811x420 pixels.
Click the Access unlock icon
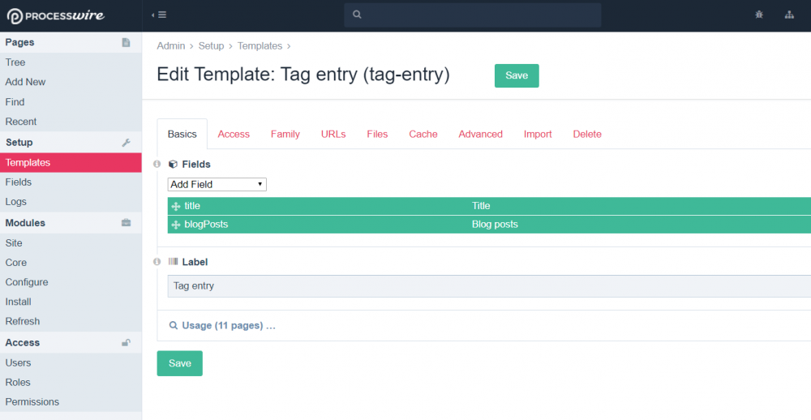[126, 342]
